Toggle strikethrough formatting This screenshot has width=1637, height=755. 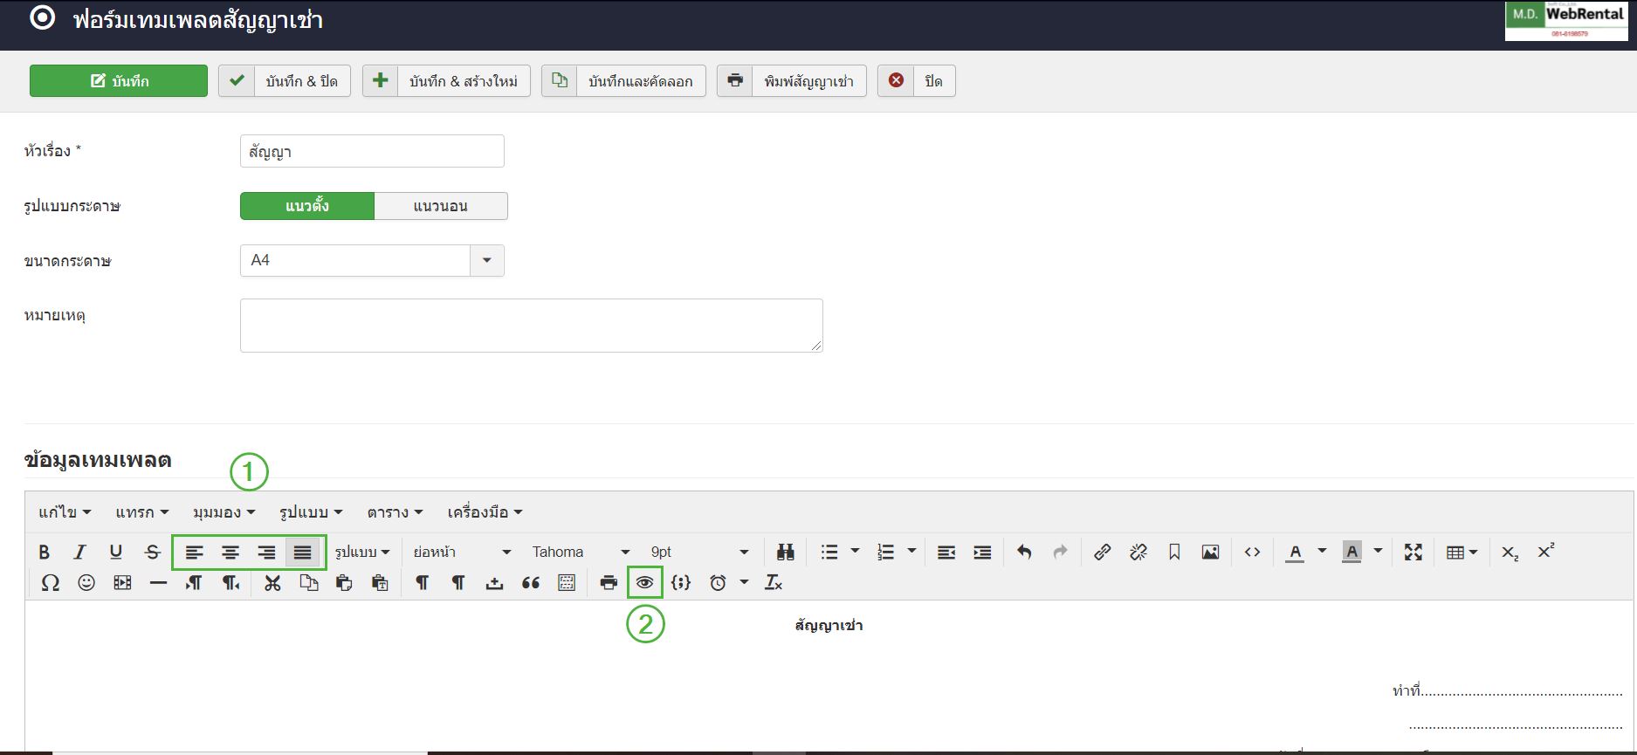(x=152, y=552)
